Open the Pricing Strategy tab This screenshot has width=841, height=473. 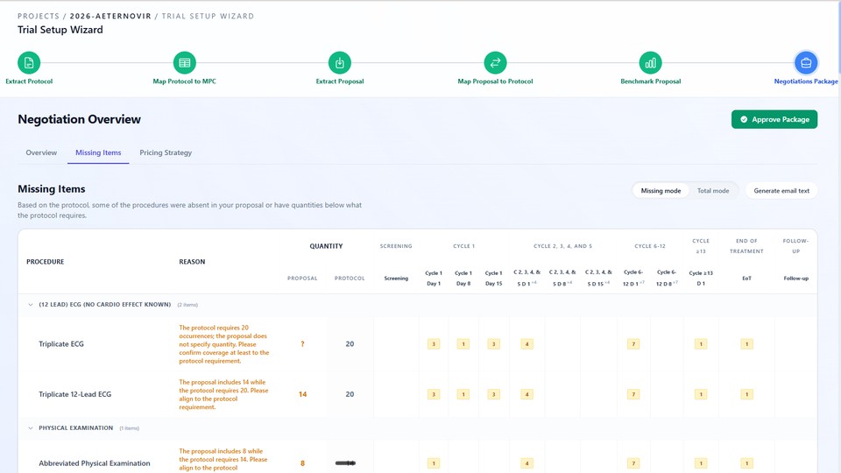(x=166, y=152)
